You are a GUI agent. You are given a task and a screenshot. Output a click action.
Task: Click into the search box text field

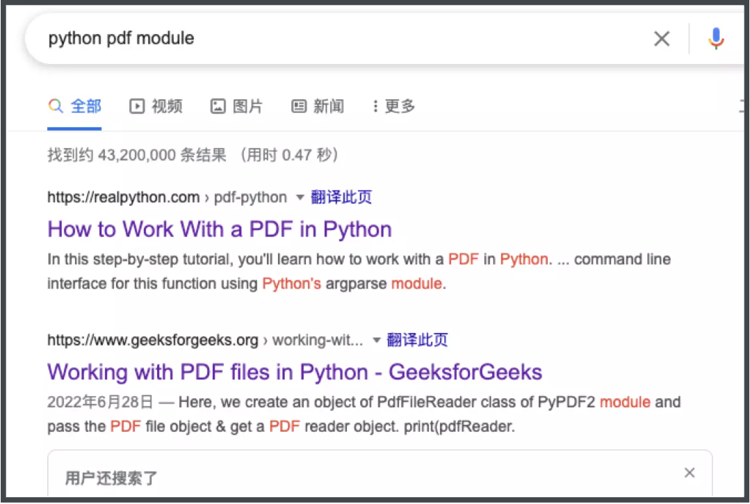click(x=334, y=39)
